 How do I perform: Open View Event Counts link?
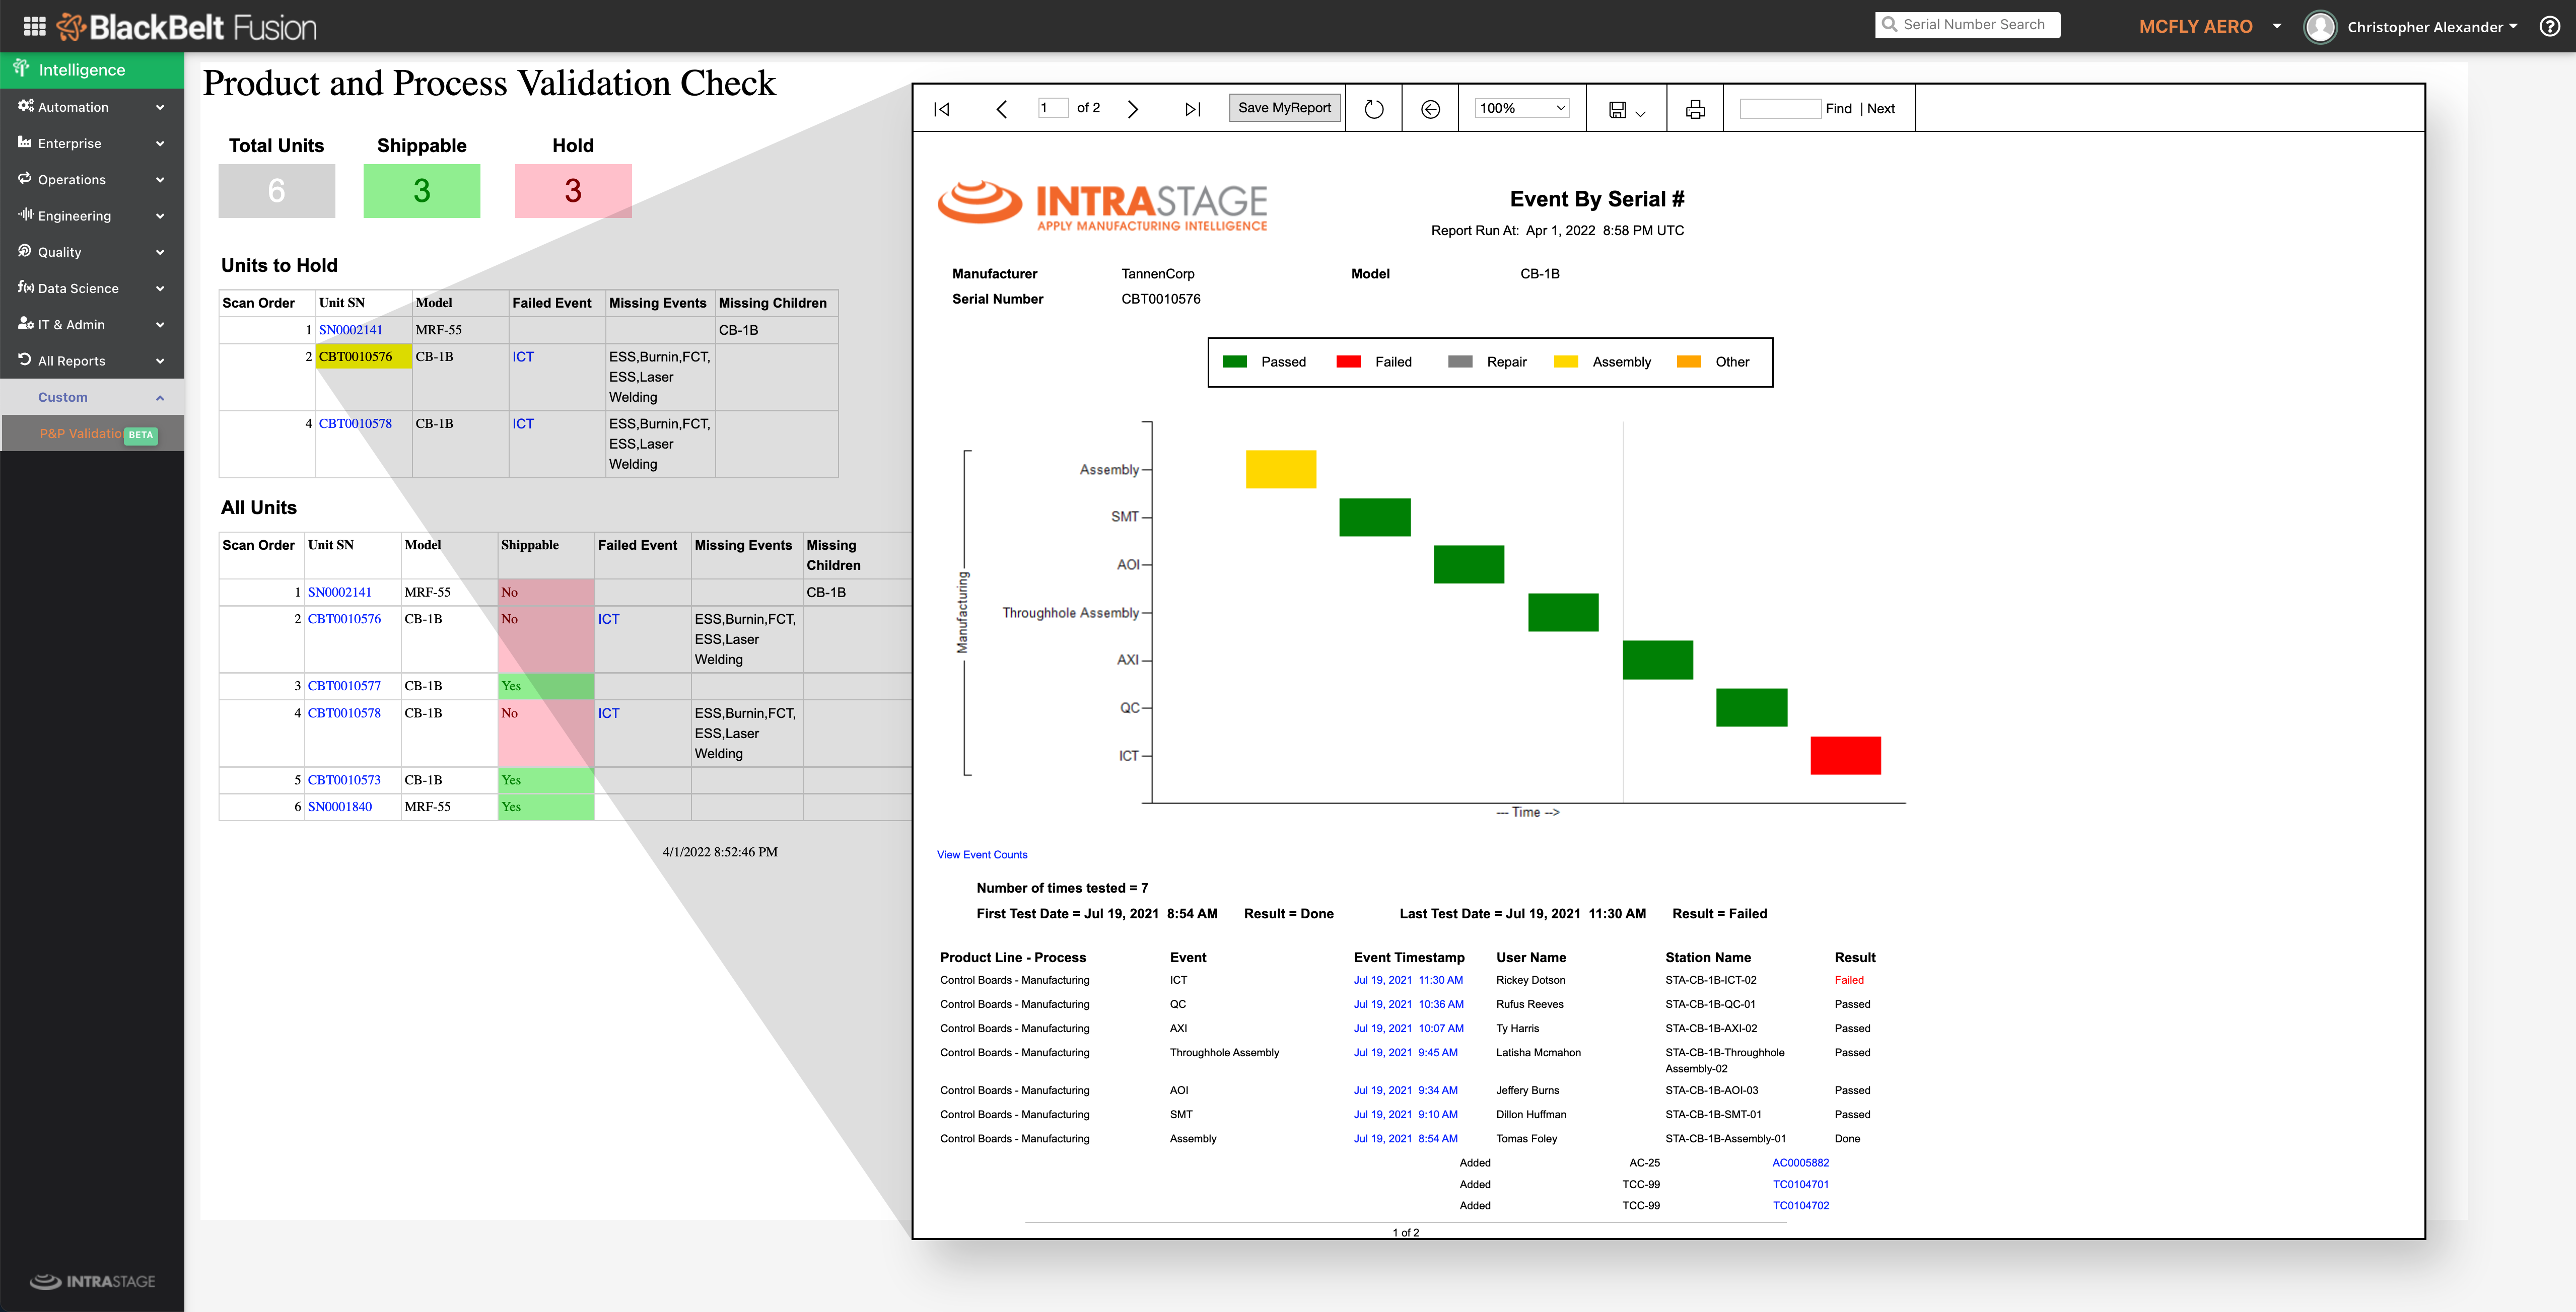tap(981, 855)
